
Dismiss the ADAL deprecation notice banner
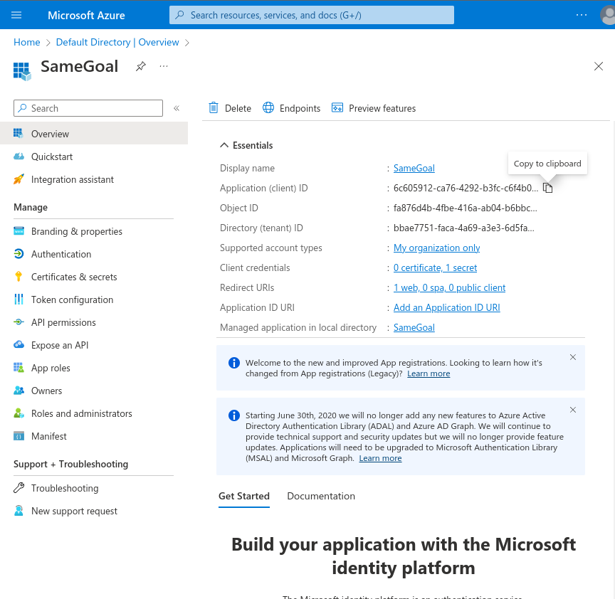point(572,410)
